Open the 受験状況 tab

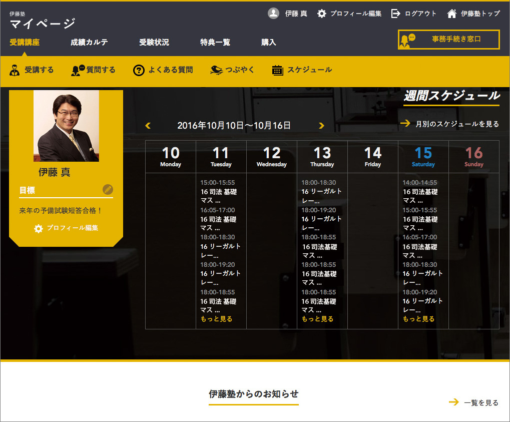(154, 43)
